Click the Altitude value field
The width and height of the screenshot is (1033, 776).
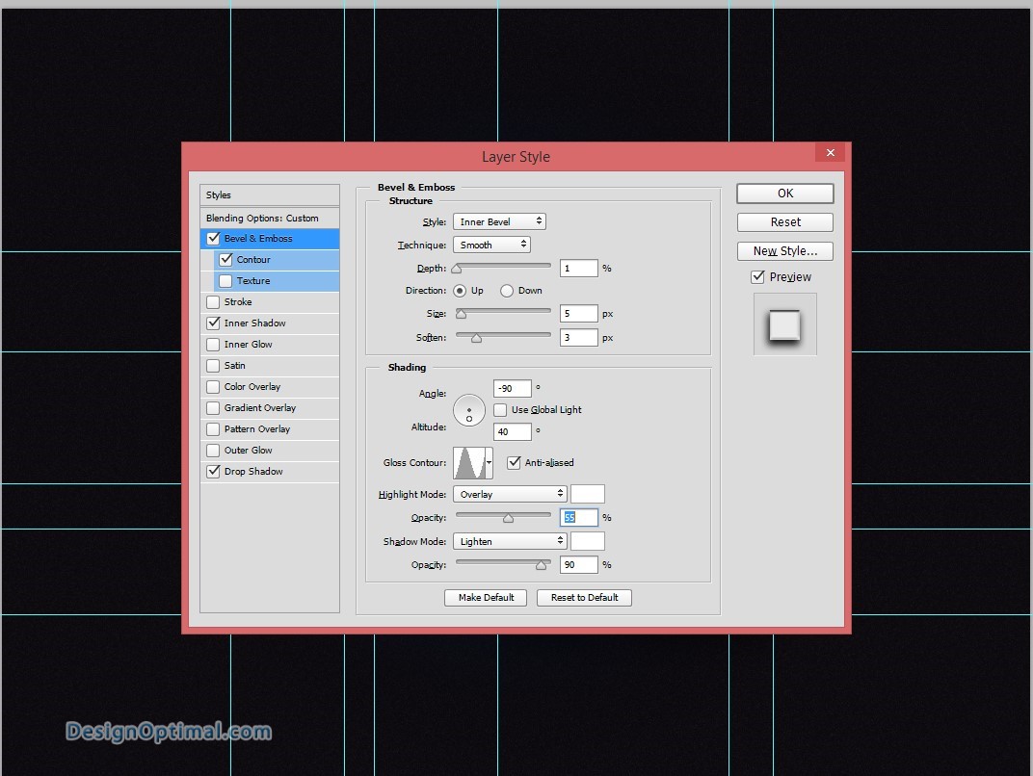pyautogui.click(x=512, y=431)
